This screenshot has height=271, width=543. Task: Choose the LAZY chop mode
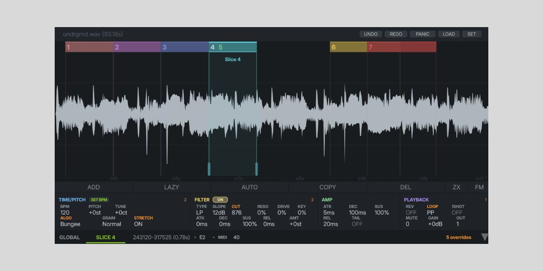(171, 187)
